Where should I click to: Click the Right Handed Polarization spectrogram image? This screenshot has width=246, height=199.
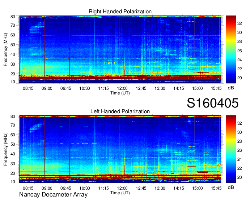click(x=120, y=49)
